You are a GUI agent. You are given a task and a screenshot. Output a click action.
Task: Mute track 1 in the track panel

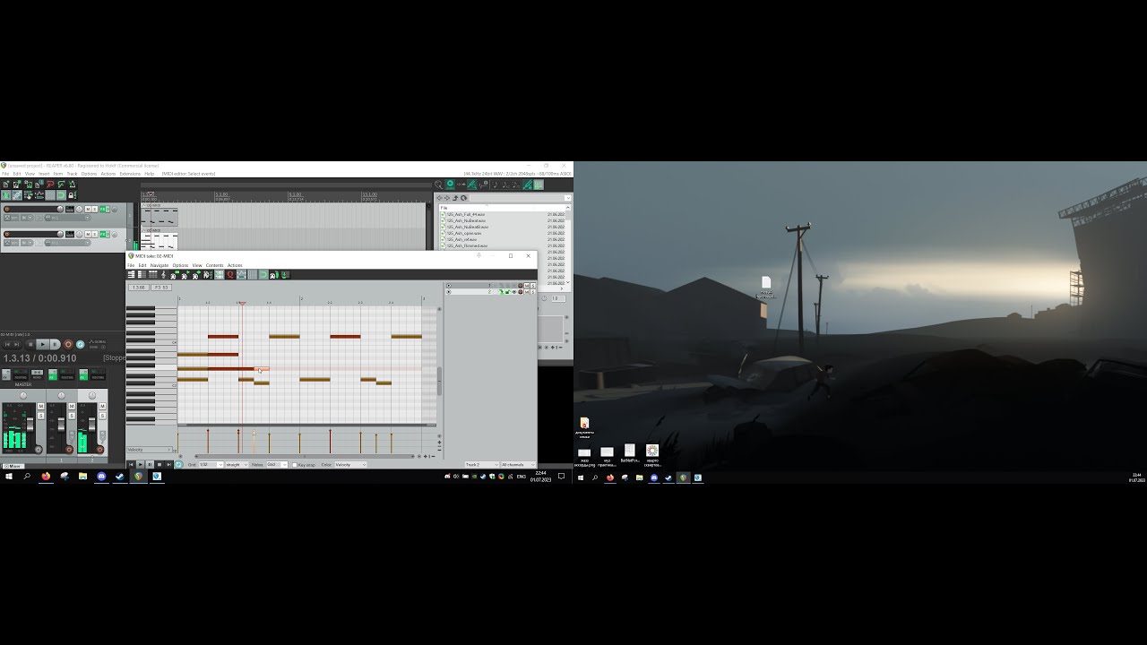tap(88, 209)
